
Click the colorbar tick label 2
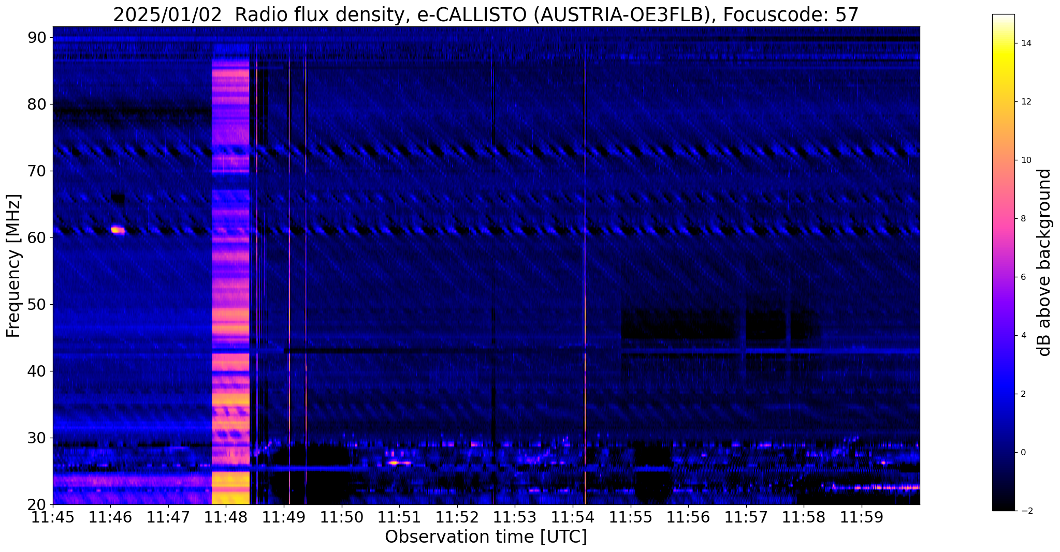pyautogui.click(x=1023, y=394)
